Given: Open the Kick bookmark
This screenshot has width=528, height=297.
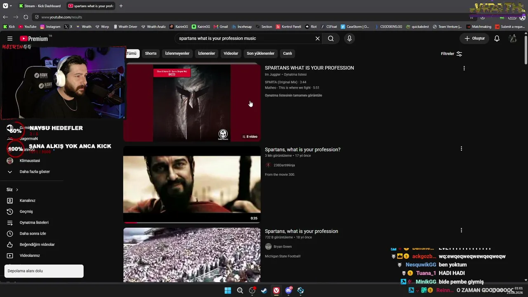Looking at the screenshot, I should coord(9,26).
